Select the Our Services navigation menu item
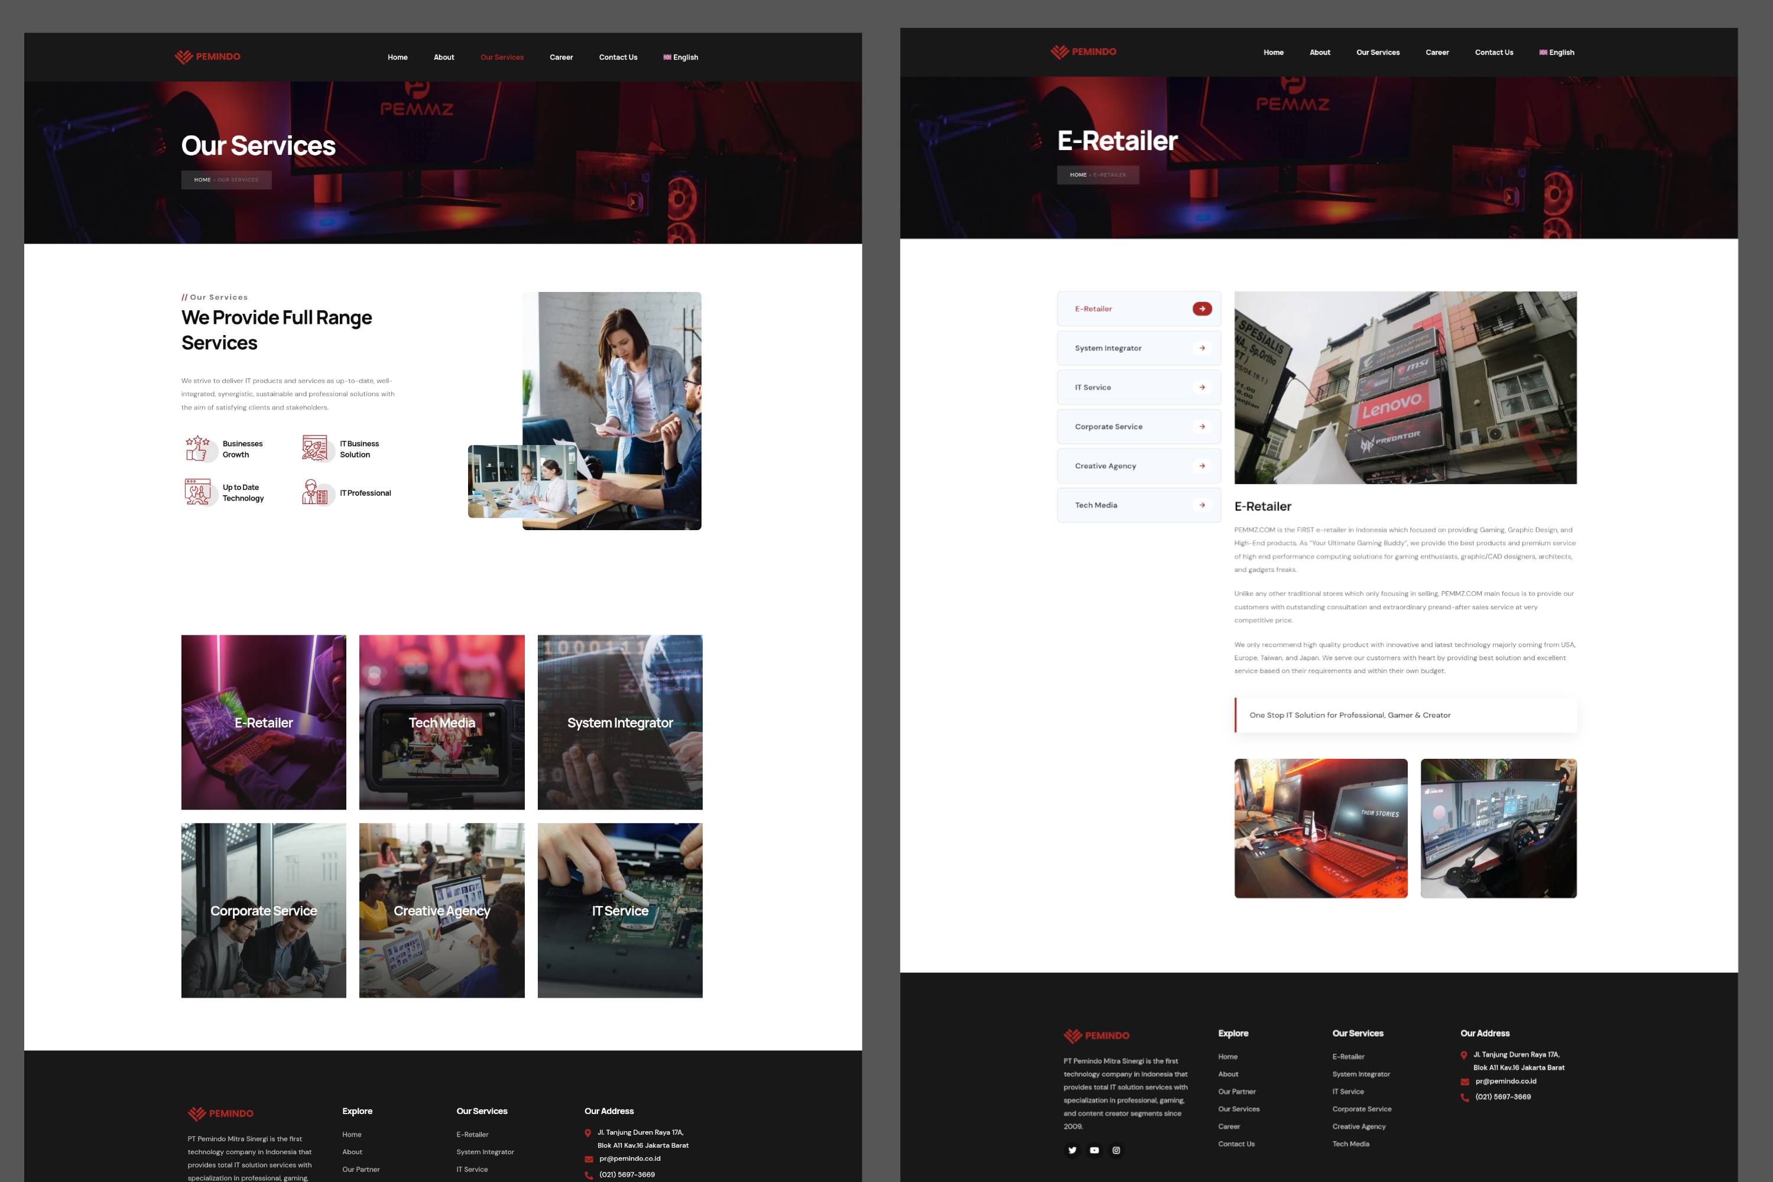Screen dimensions: 1773x1182 (501, 56)
